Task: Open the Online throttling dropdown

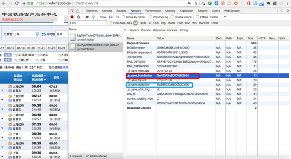Action: 218,17
